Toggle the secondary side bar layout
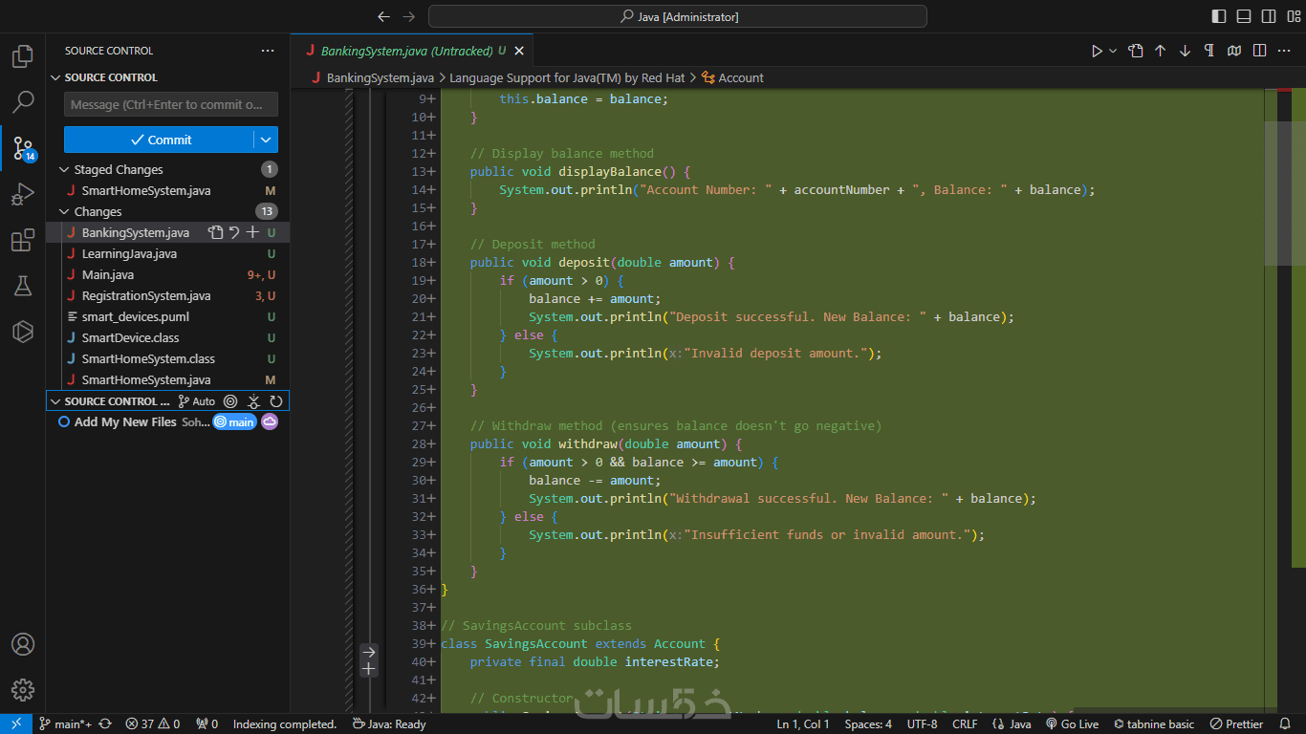 [x=1269, y=16]
